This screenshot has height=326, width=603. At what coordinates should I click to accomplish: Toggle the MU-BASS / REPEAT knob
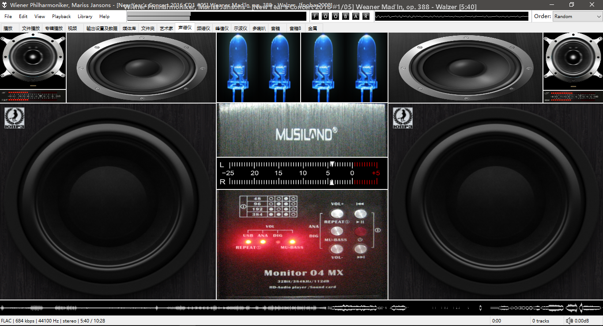point(337,231)
